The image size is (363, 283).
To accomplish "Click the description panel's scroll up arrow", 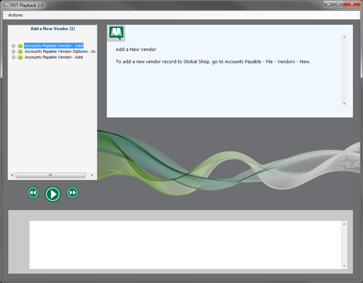I will 344,37.
